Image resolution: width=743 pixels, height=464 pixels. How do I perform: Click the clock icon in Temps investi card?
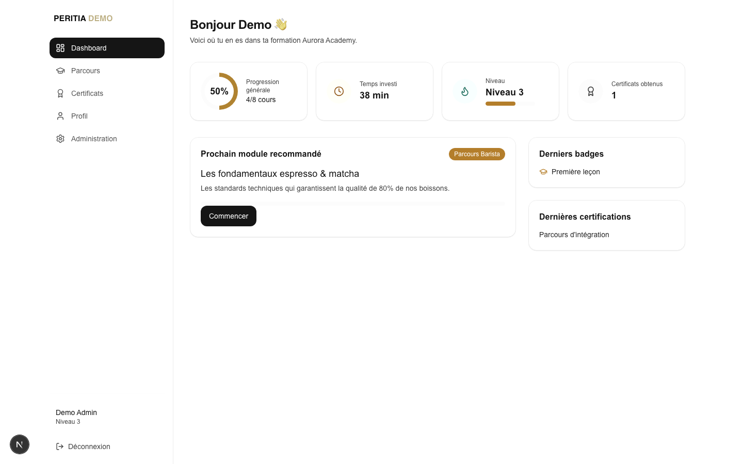[339, 91]
